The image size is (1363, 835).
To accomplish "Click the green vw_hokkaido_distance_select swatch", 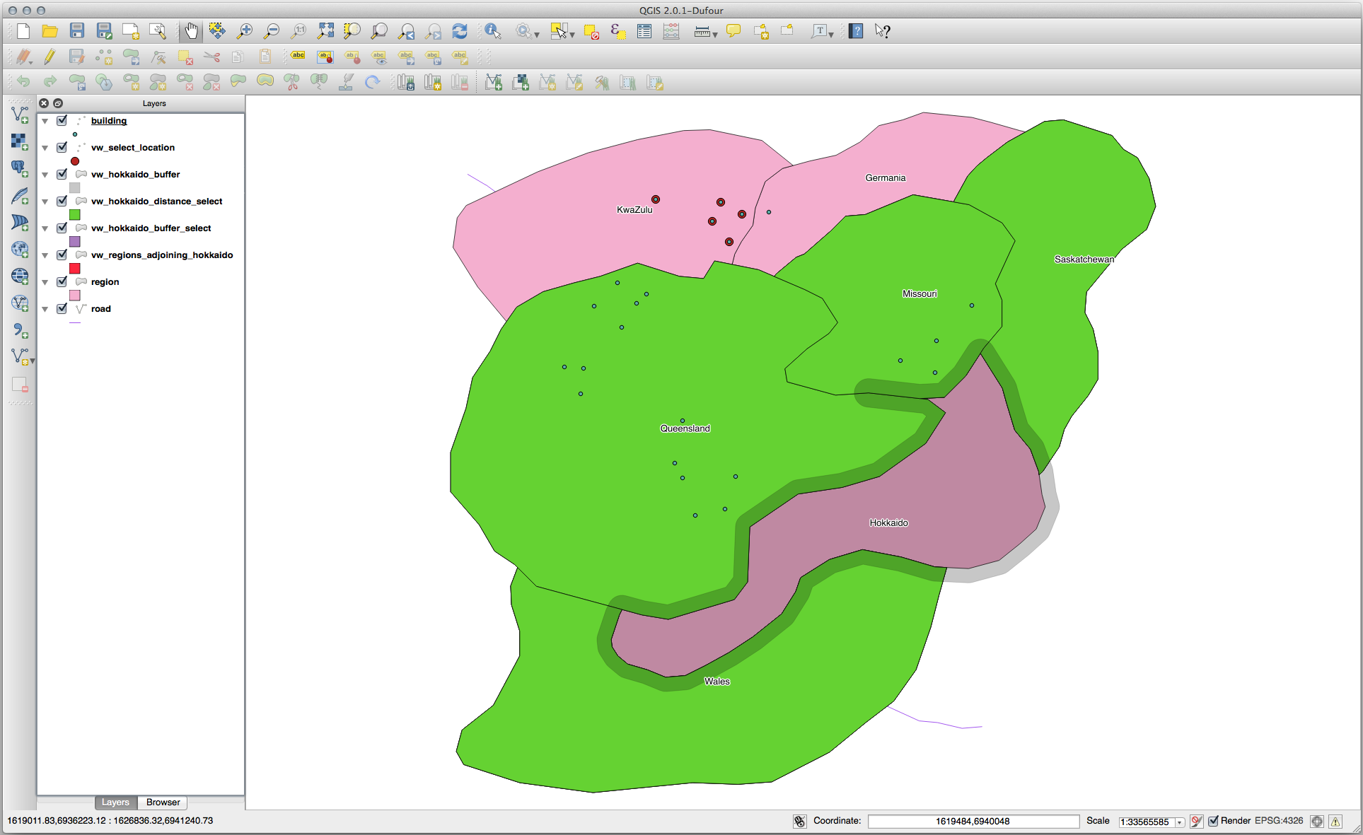I will (x=75, y=215).
